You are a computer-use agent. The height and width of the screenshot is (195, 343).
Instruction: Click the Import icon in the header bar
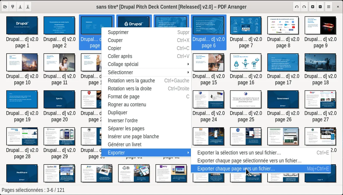coord(13,7)
